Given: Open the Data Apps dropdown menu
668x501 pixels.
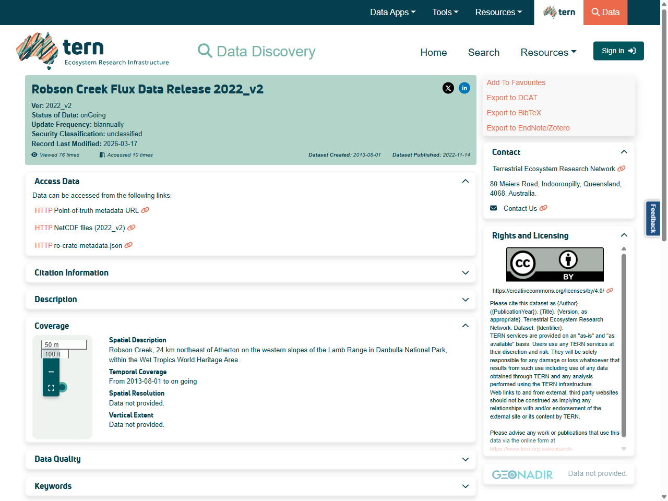Looking at the screenshot, I should point(392,13).
